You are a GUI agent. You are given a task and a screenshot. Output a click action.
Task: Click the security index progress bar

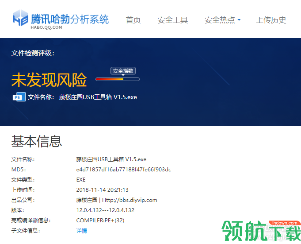click(x=118, y=79)
